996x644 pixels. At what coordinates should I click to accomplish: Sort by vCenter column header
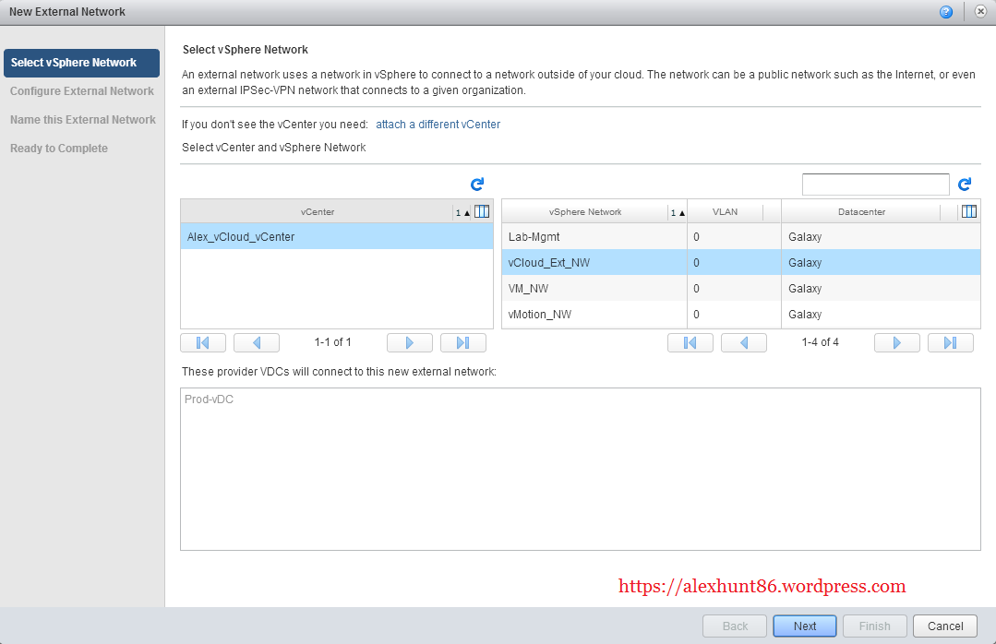tap(317, 212)
